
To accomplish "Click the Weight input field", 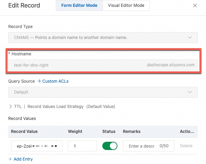I will pyautogui.click(x=82, y=146).
